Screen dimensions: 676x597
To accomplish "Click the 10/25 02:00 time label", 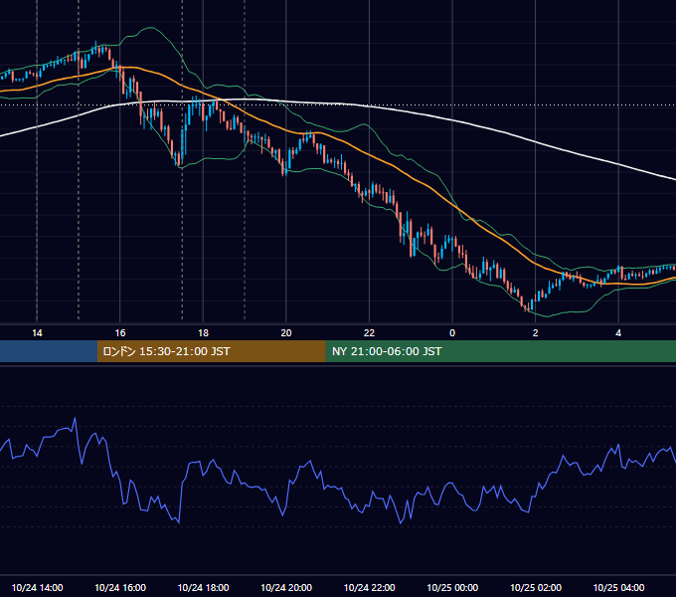I will pos(536,587).
